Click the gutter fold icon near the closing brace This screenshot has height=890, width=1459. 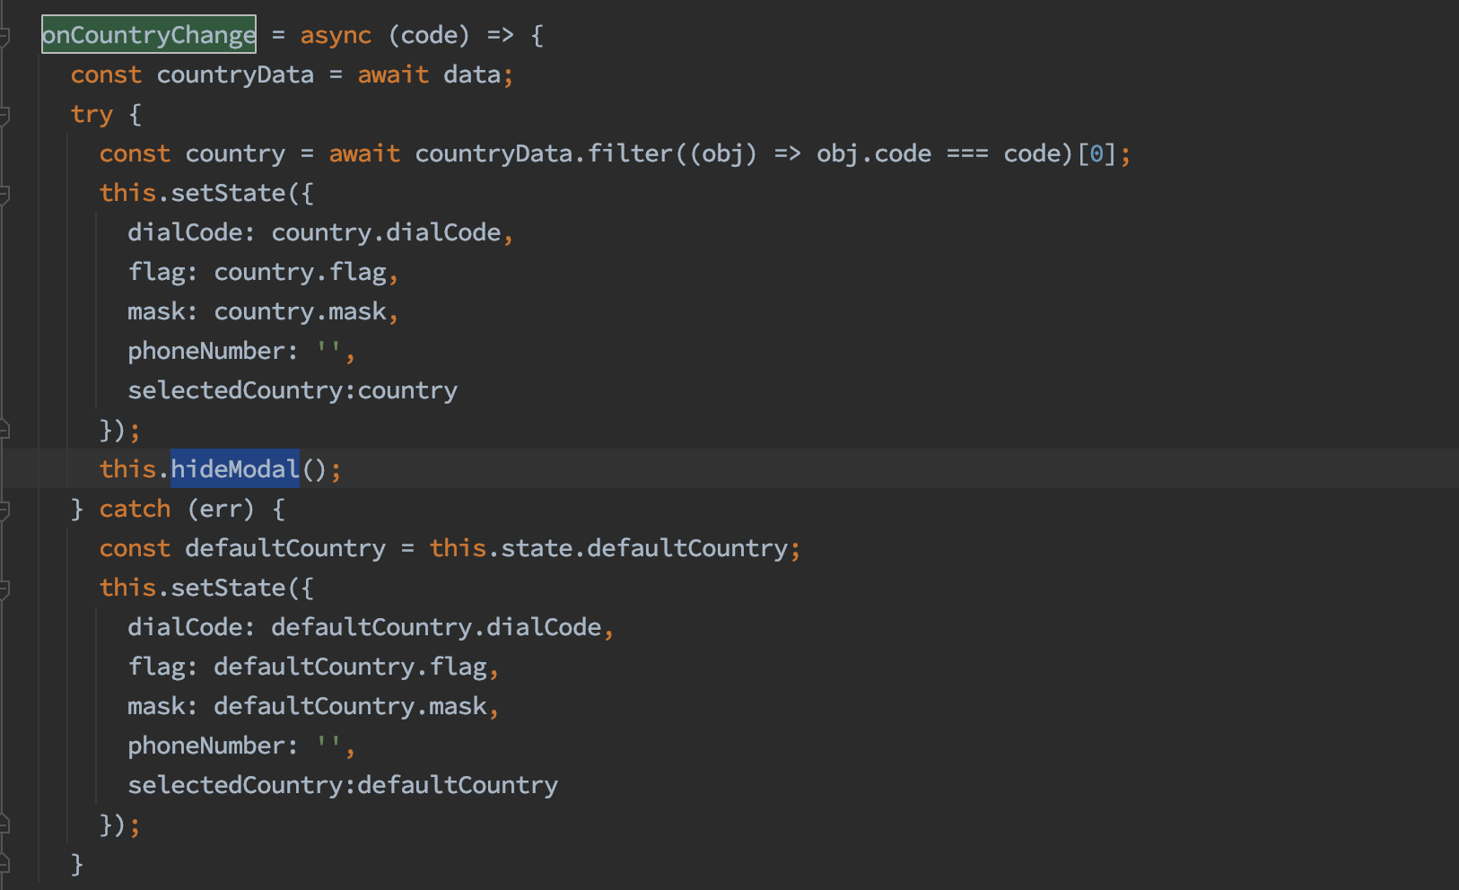[5, 865]
